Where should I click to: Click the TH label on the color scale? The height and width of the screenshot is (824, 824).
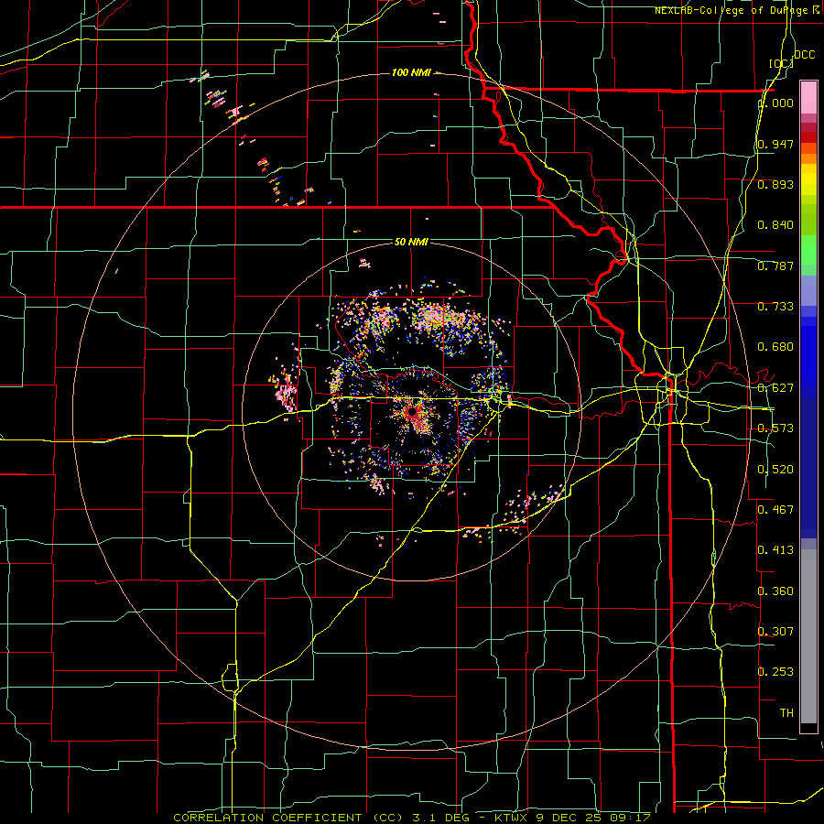[786, 713]
